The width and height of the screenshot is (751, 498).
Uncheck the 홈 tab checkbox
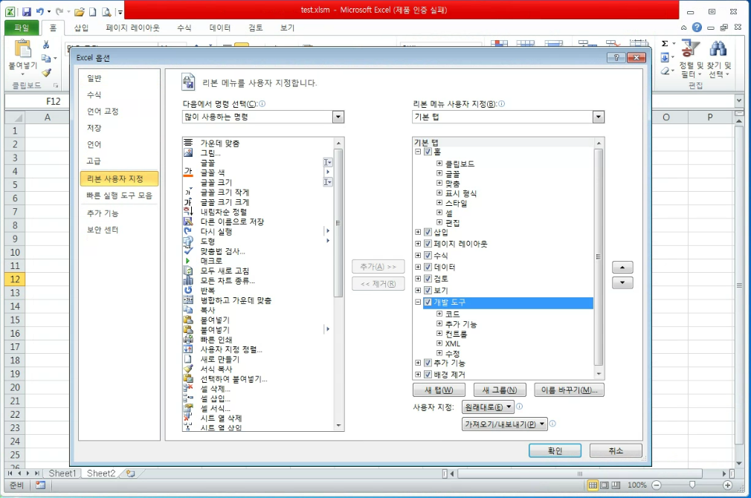point(428,152)
